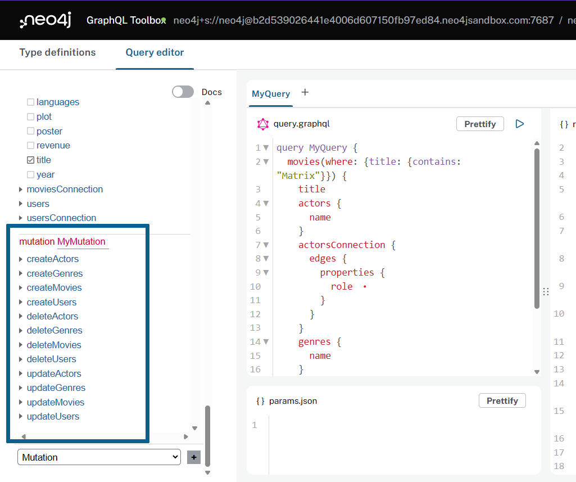Click the connection URL in the header
The image size is (576, 482).
[x=364, y=20]
